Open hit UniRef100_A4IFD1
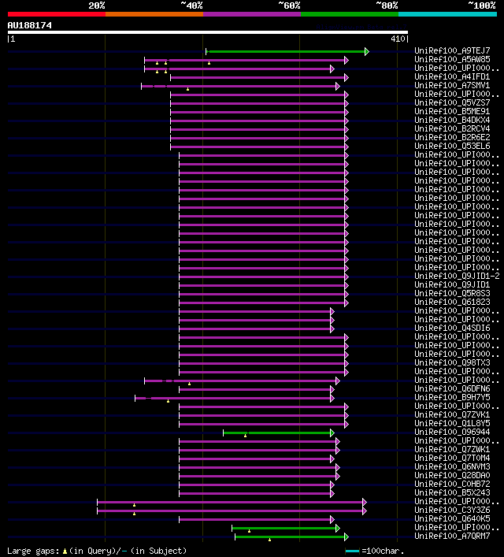This screenshot has height=557, width=504. (x=452, y=76)
